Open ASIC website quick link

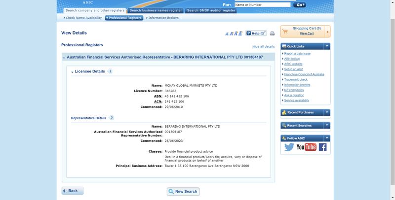coord(293,64)
